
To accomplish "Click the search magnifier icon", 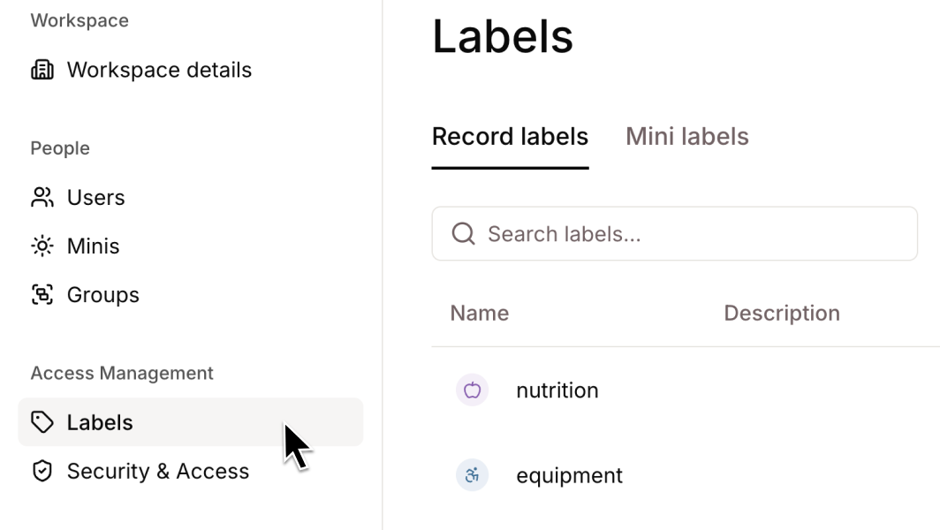I will click(x=463, y=233).
